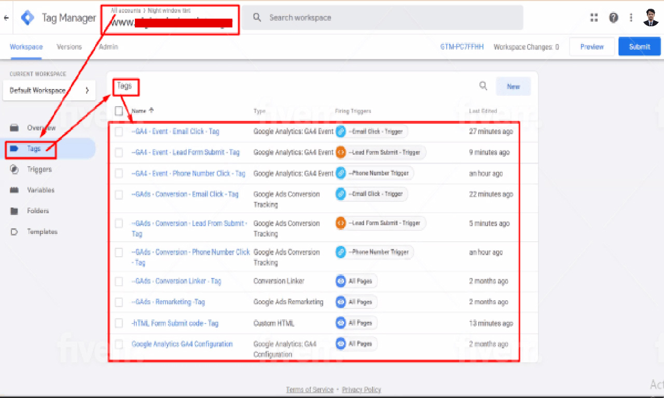This screenshot has width=664, height=398.
Task: Open the Tags section in sidebar
Action: [x=34, y=149]
